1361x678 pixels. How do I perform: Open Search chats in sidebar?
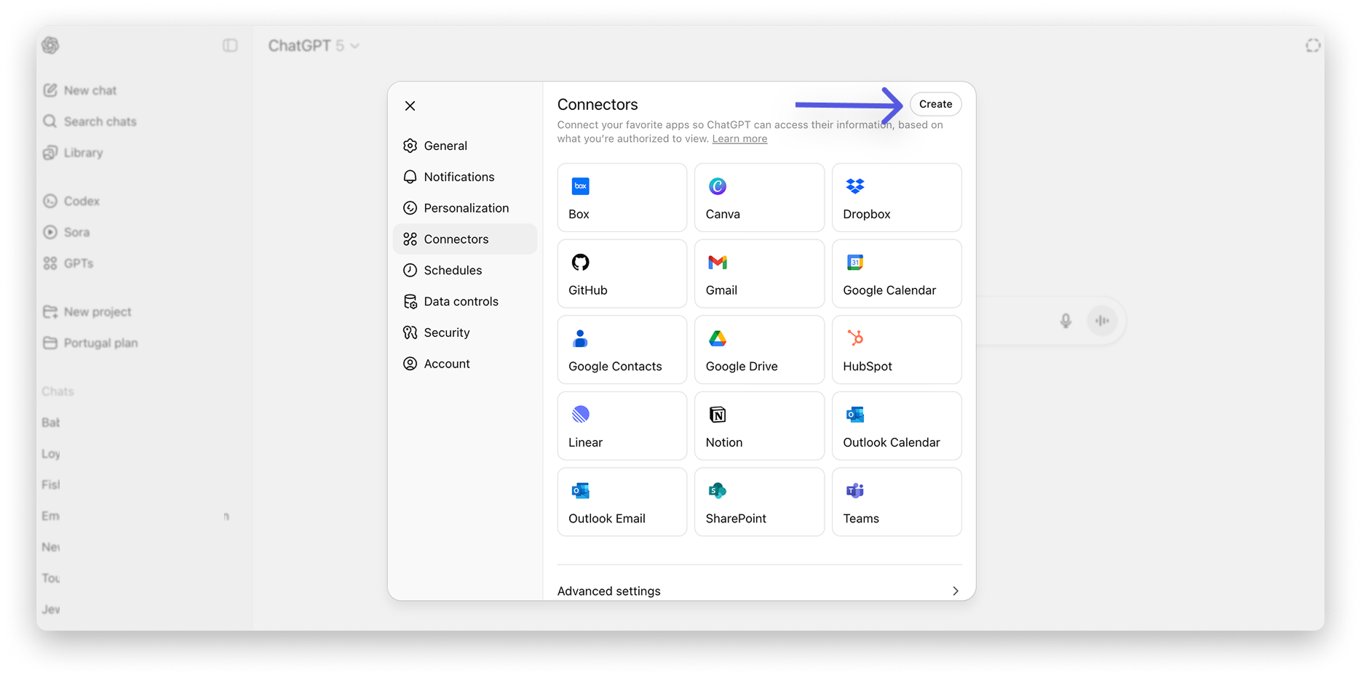click(x=90, y=121)
